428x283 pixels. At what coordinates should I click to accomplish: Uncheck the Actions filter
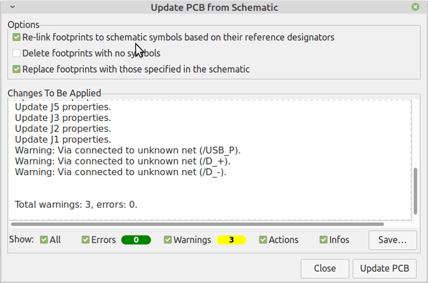263,240
